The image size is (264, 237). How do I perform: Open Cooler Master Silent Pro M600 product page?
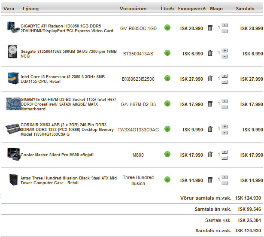tap(57, 155)
